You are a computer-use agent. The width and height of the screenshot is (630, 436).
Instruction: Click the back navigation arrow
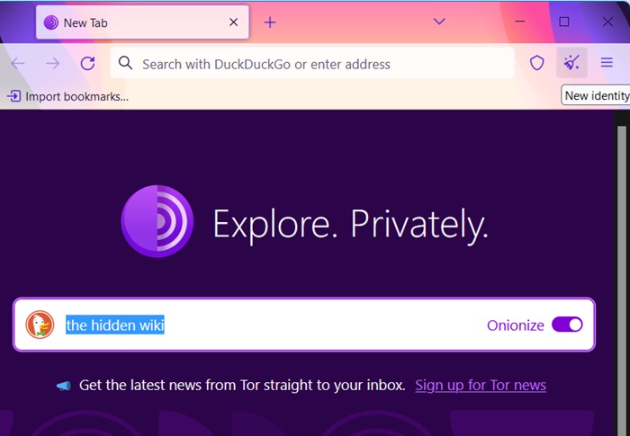pyautogui.click(x=18, y=64)
